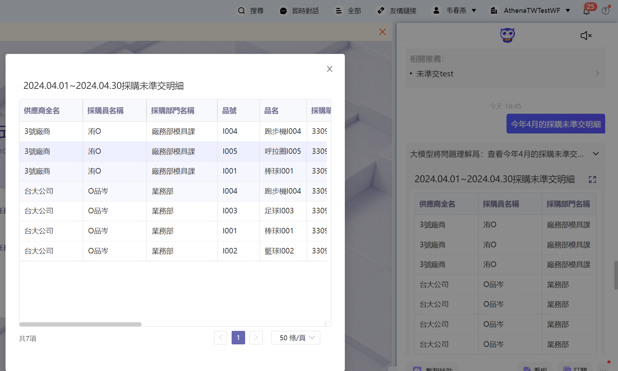Click the search magnifier icon
The width and height of the screenshot is (618, 371).
(241, 11)
